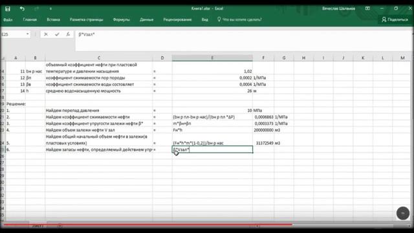The width and height of the screenshot is (414, 233).
Task: Select column A header
Action: pos(16,58)
